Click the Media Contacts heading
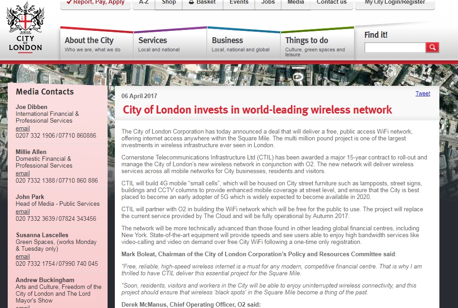The width and height of the screenshot is (458, 308). (44, 92)
